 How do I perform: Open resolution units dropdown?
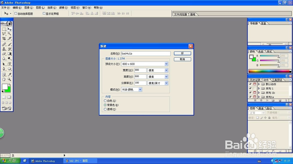tap(166, 83)
